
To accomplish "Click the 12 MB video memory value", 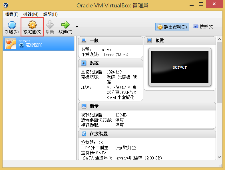I will (x=121, y=115).
